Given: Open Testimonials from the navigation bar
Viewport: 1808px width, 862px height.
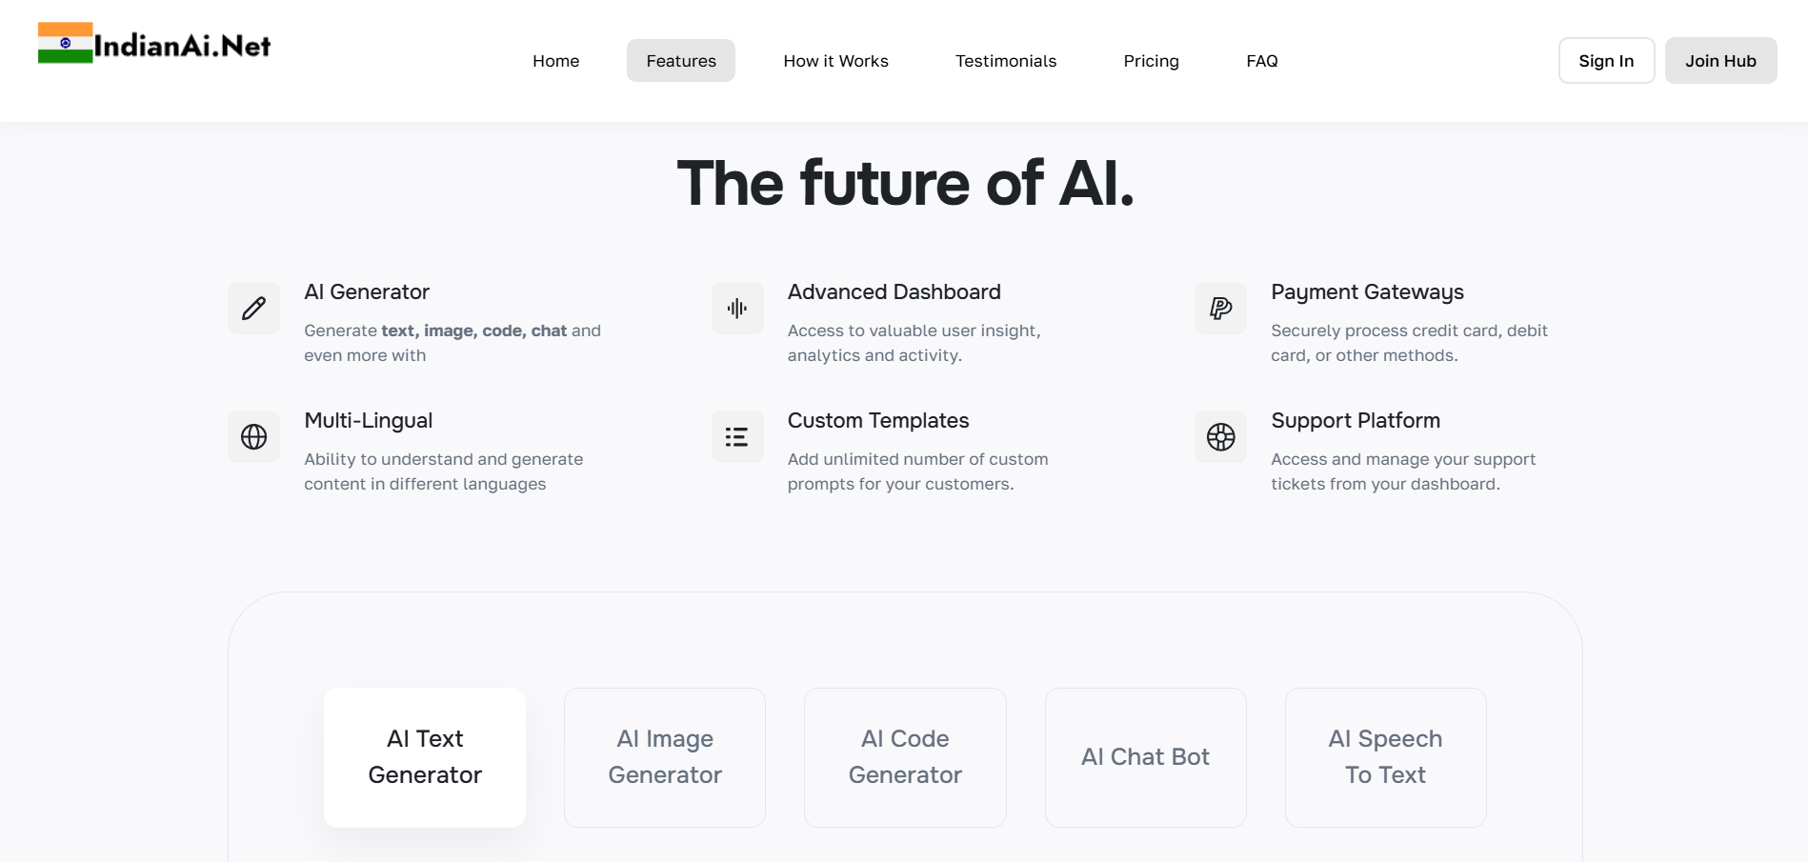Looking at the screenshot, I should [x=1006, y=61].
